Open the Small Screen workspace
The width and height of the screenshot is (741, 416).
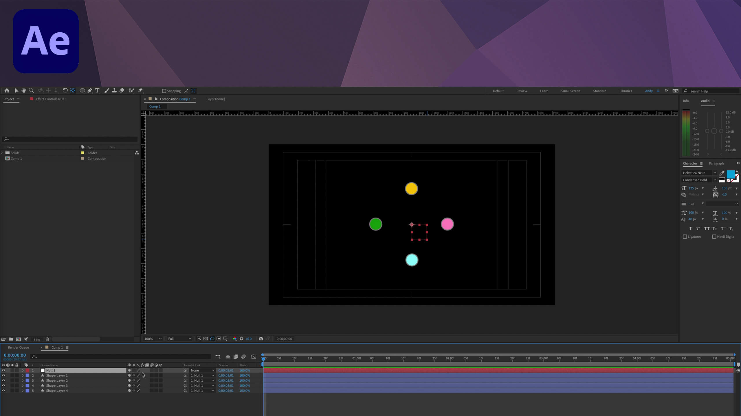coord(571,91)
